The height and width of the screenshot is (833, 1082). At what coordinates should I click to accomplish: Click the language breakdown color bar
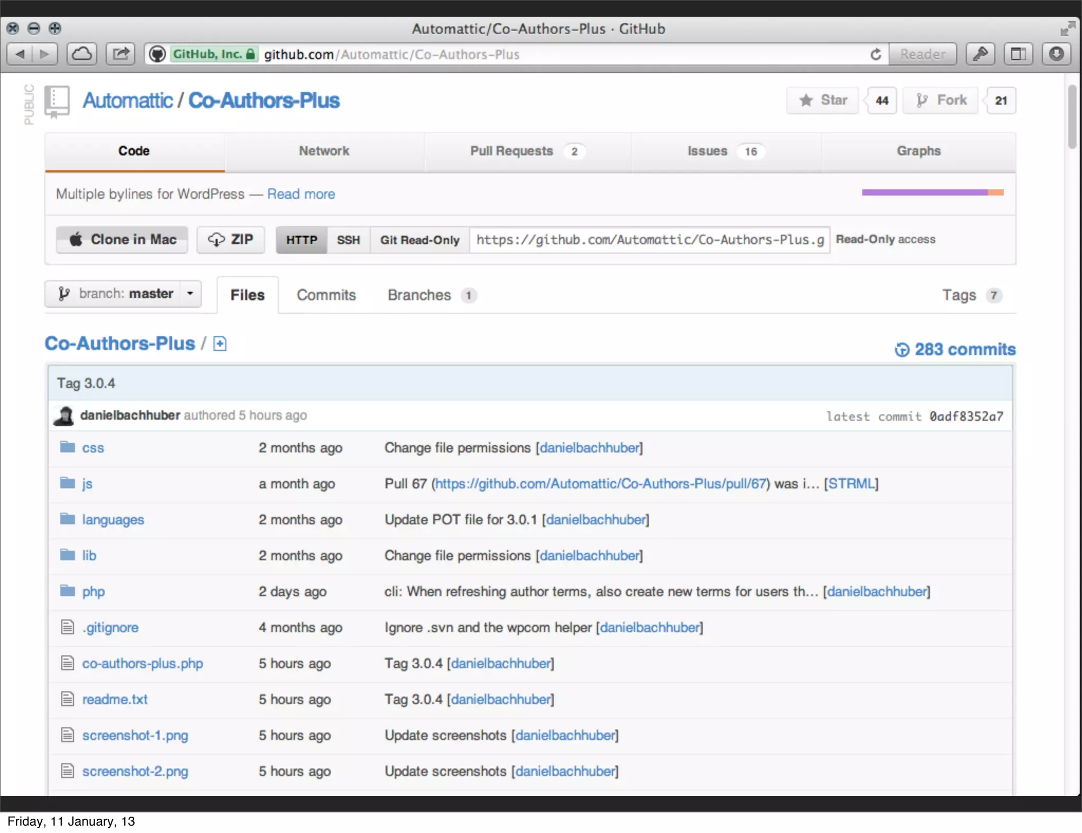tap(932, 193)
